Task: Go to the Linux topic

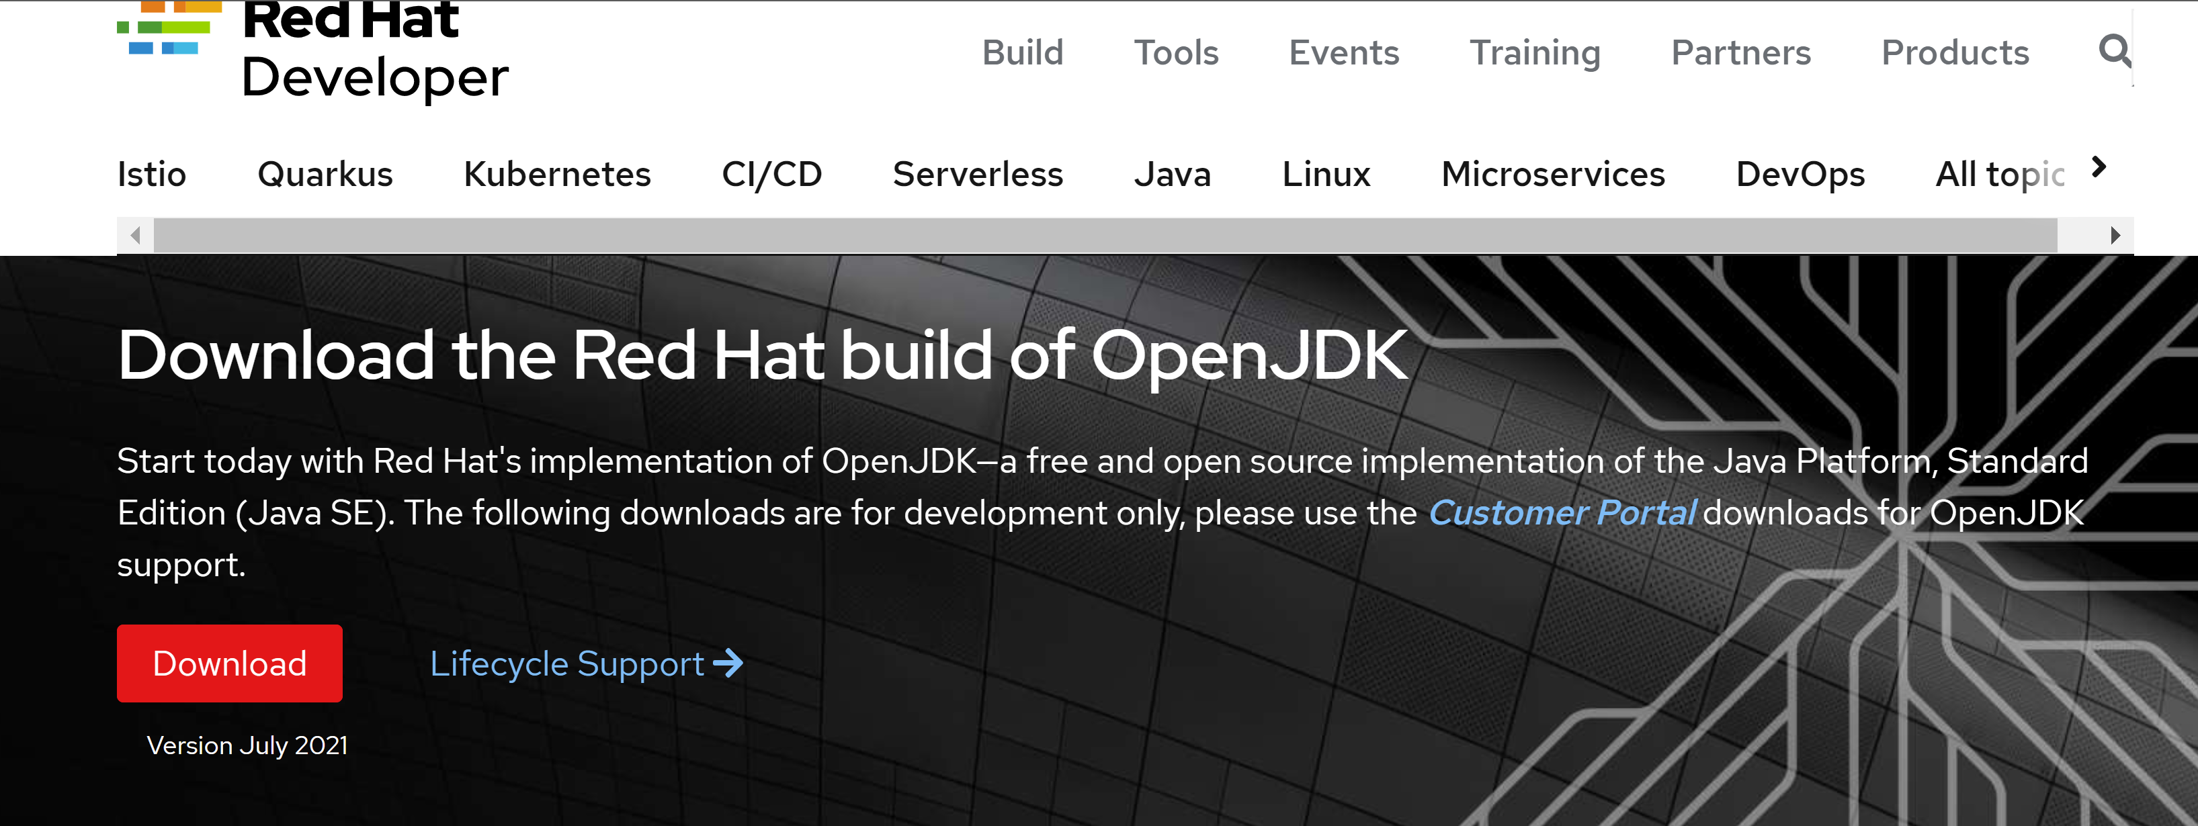Action: [x=1326, y=174]
